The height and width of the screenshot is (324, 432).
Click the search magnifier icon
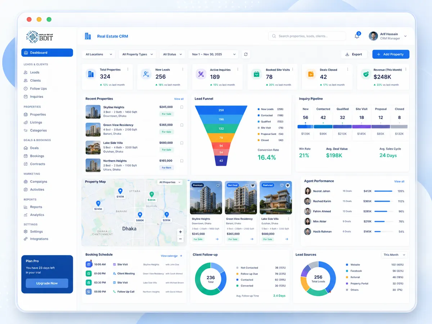(274, 36)
